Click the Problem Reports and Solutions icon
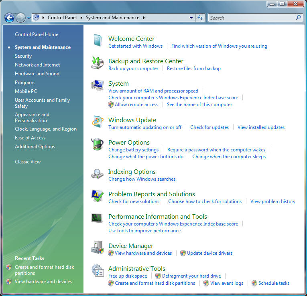The image size is (307, 296). pyautogui.click(x=98, y=196)
